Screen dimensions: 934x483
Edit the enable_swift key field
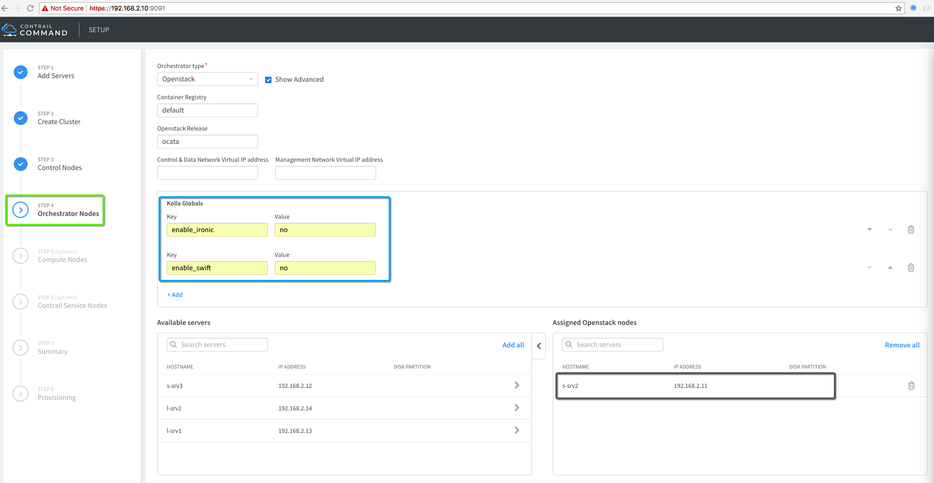tap(217, 268)
